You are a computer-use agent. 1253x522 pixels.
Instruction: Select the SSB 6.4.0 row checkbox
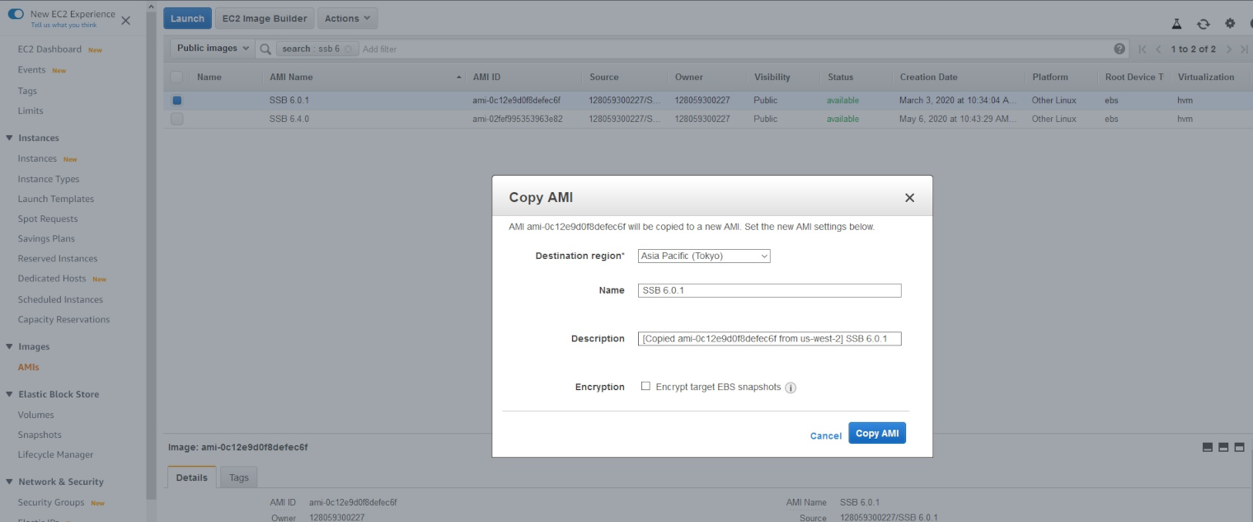(x=176, y=119)
